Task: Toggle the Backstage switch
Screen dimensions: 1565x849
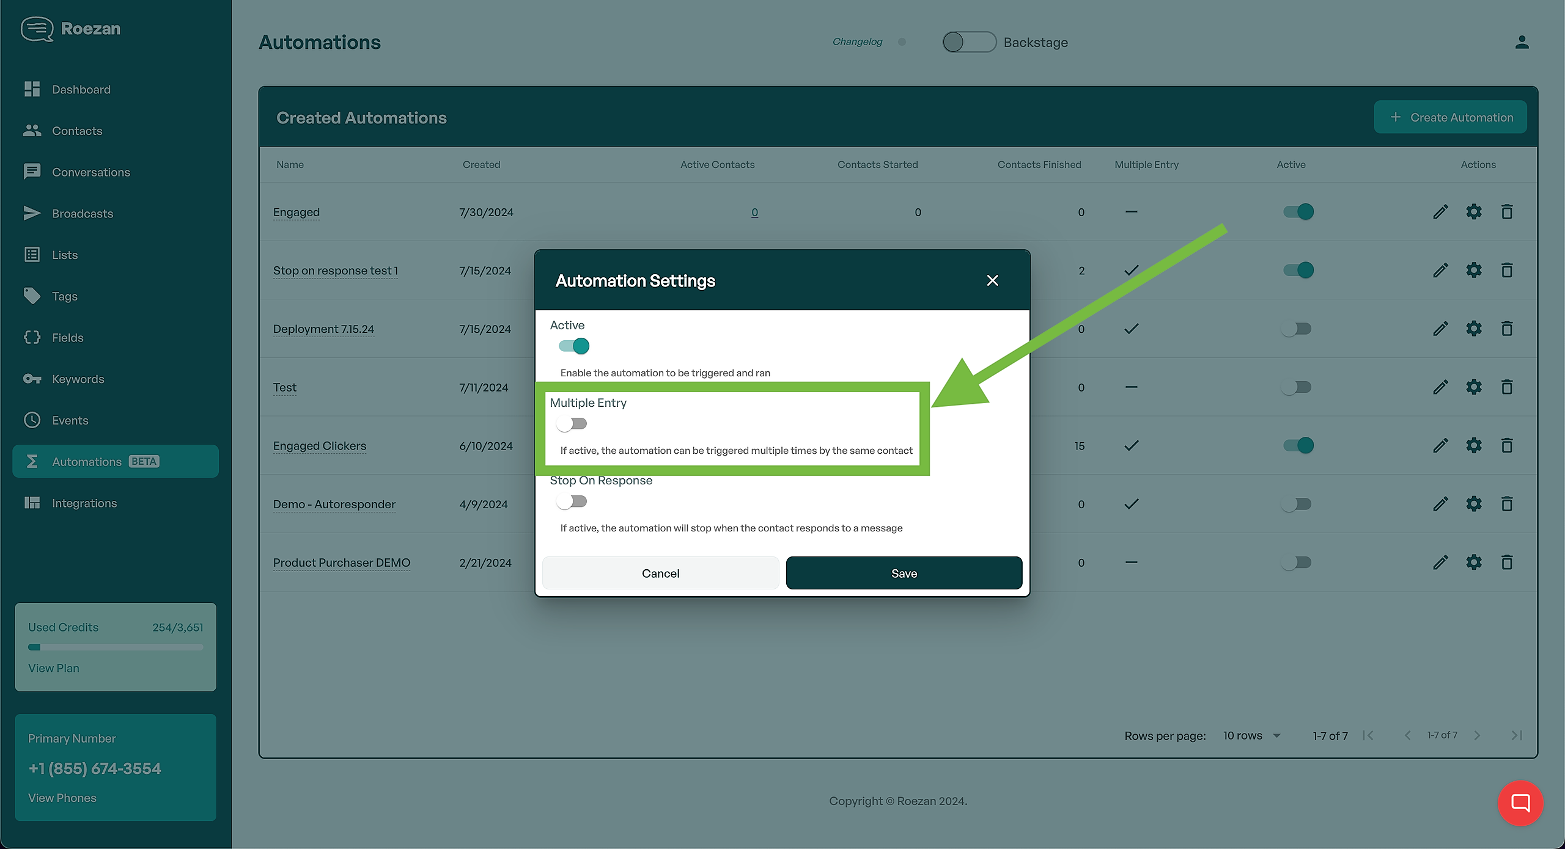Action: tap(969, 42)
